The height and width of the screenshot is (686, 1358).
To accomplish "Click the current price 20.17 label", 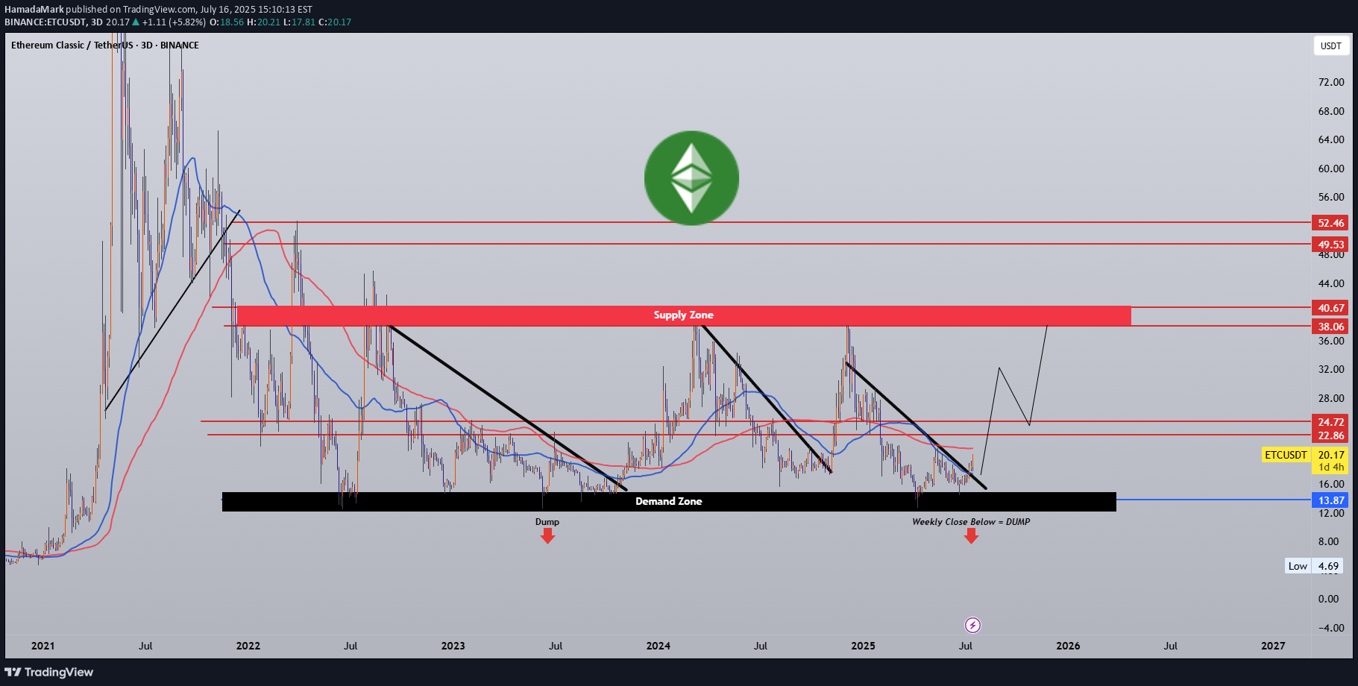I will [x=1330, y=455].
